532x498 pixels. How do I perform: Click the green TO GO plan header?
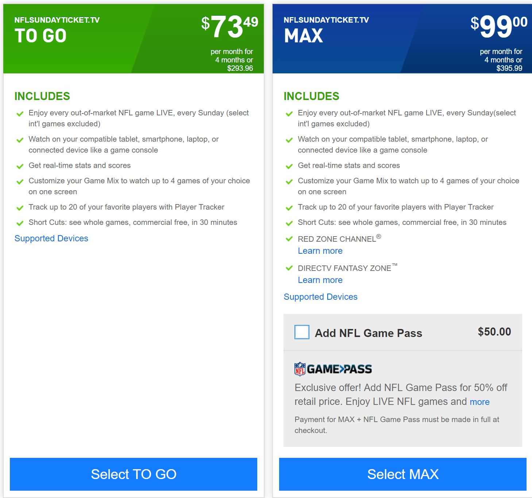click(134, 39)
